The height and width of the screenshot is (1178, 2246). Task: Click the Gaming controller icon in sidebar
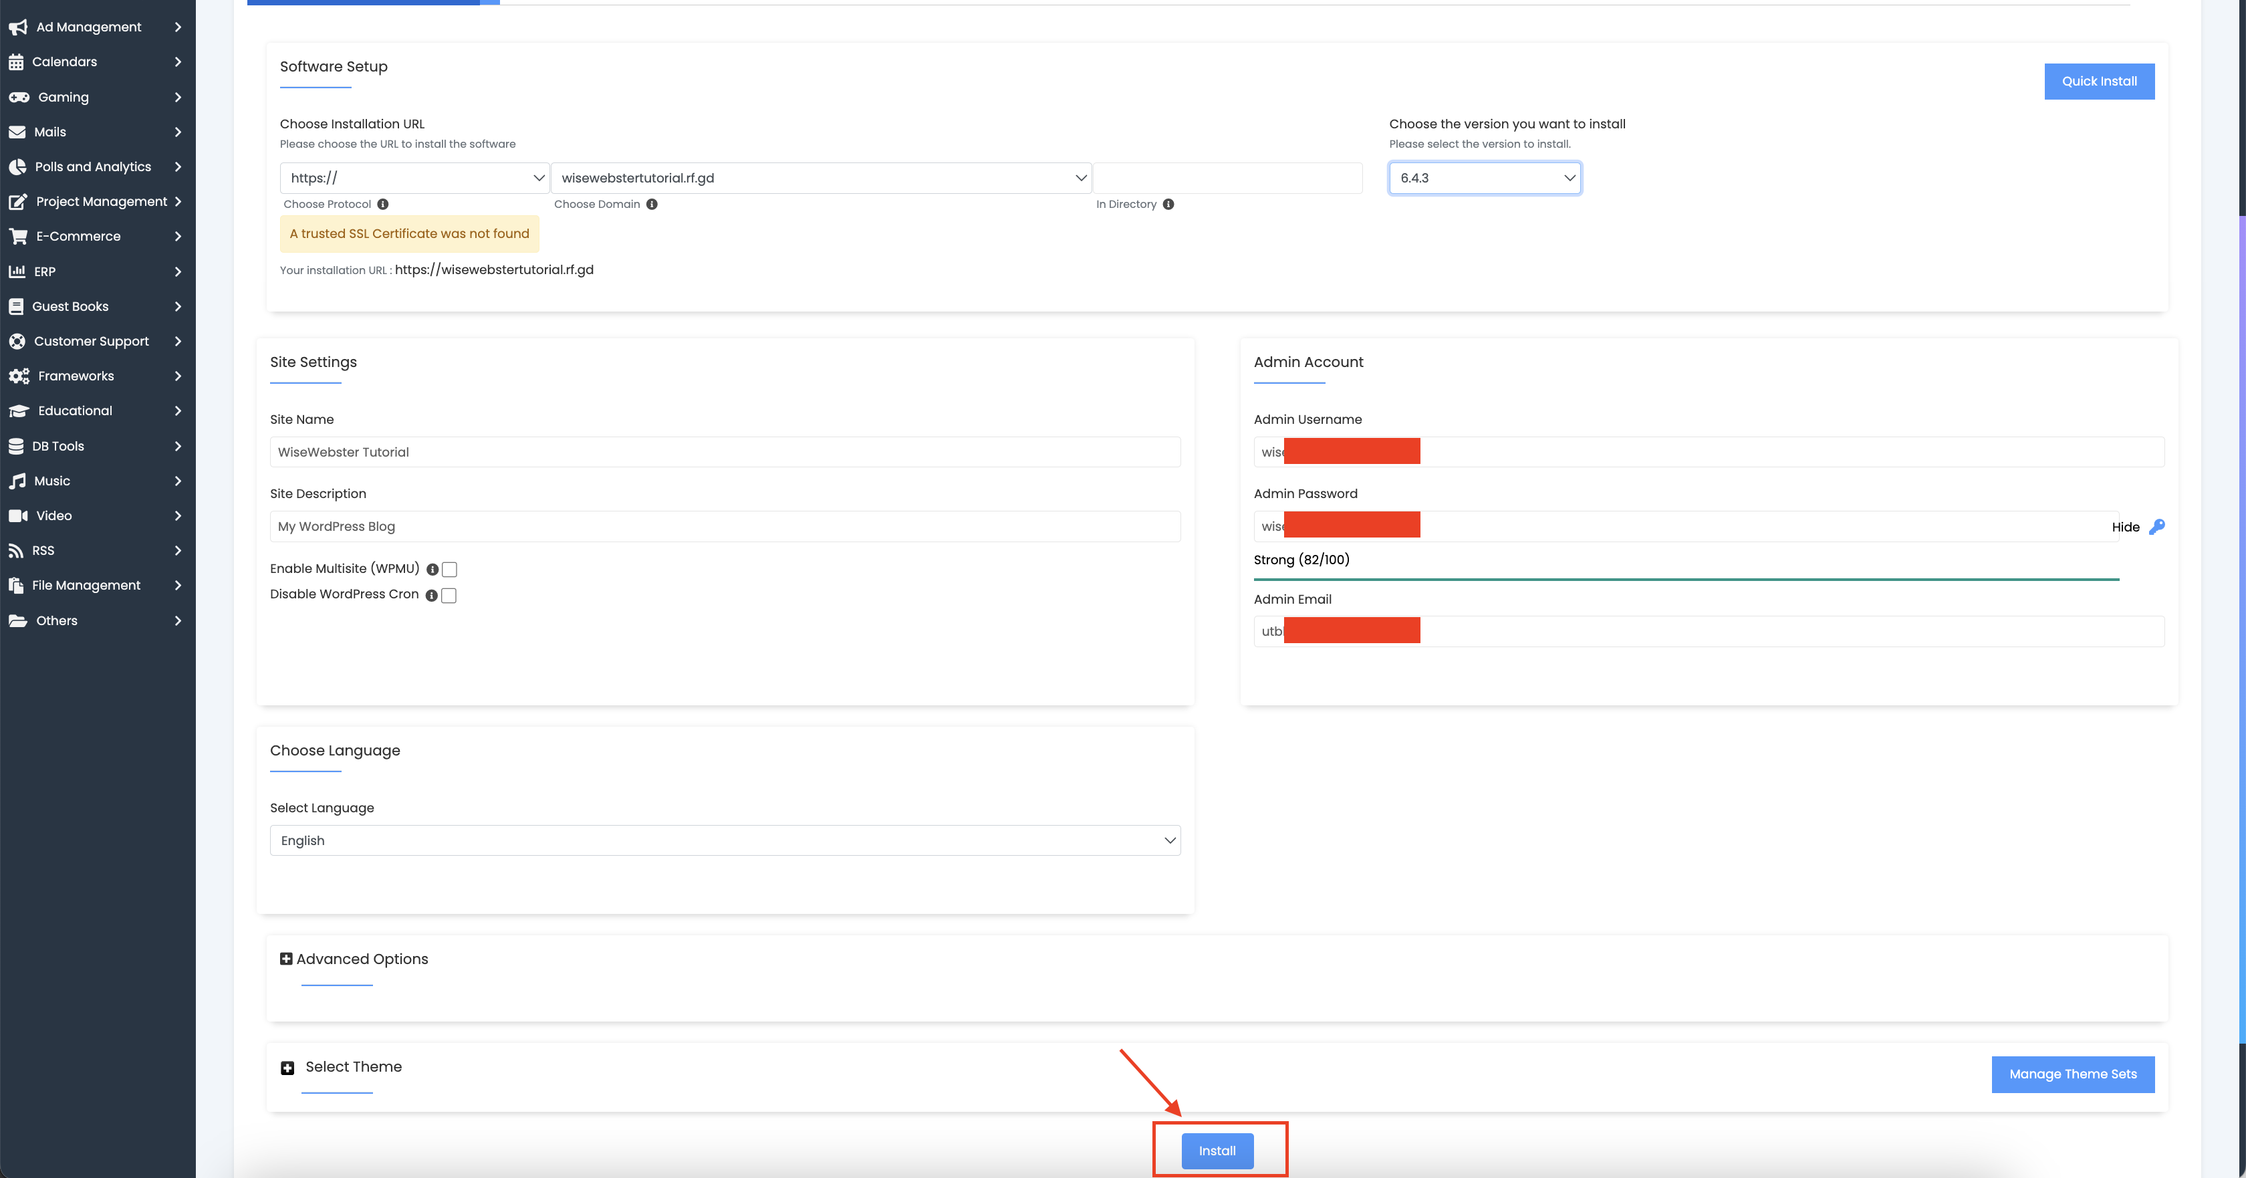19,97
